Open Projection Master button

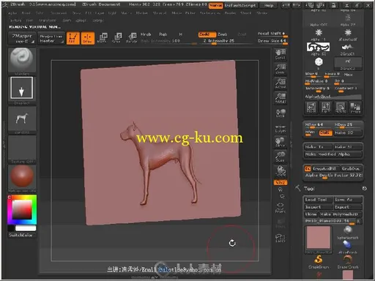pos(51,38)
